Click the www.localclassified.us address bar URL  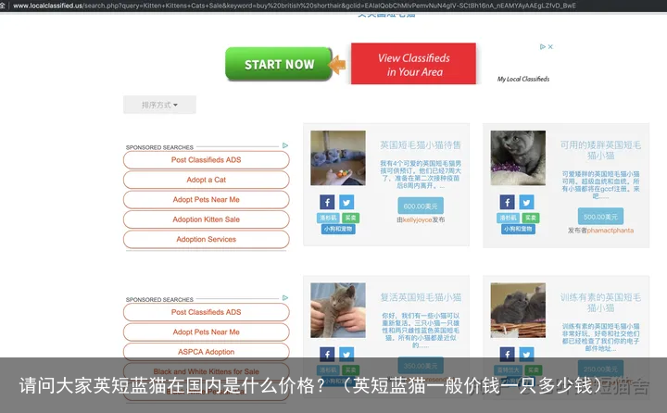tap(294, 6)
